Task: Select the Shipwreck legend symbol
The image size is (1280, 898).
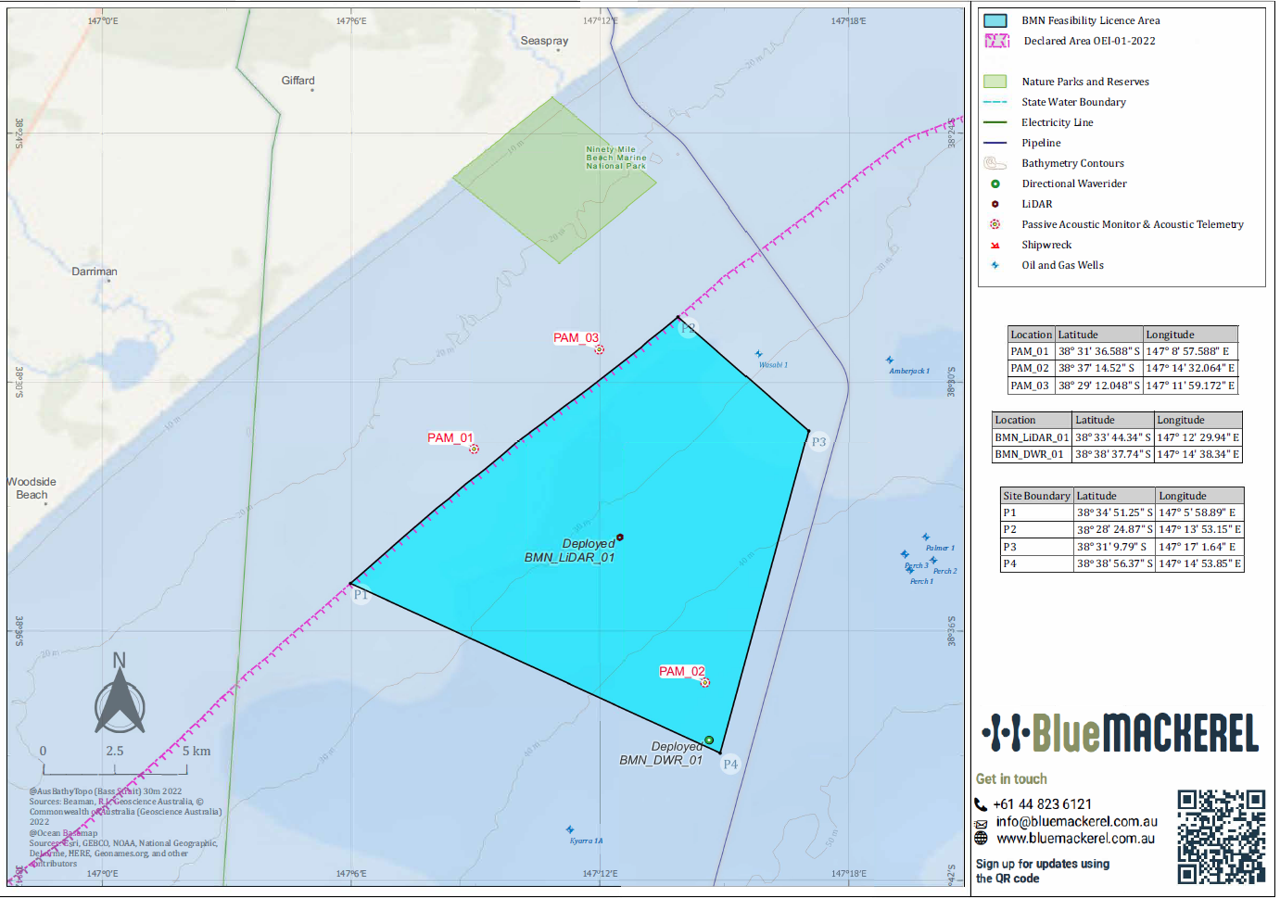Action: (x=995, y=245)
